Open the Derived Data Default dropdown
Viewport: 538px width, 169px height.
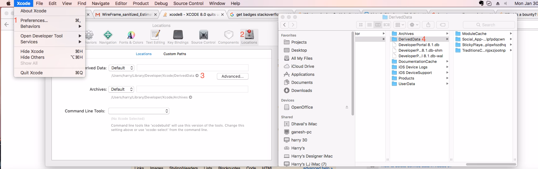click(121, 68)
